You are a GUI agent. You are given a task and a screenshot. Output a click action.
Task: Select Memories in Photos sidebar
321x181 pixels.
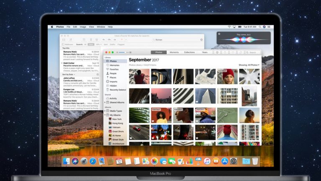pos(115,65)
